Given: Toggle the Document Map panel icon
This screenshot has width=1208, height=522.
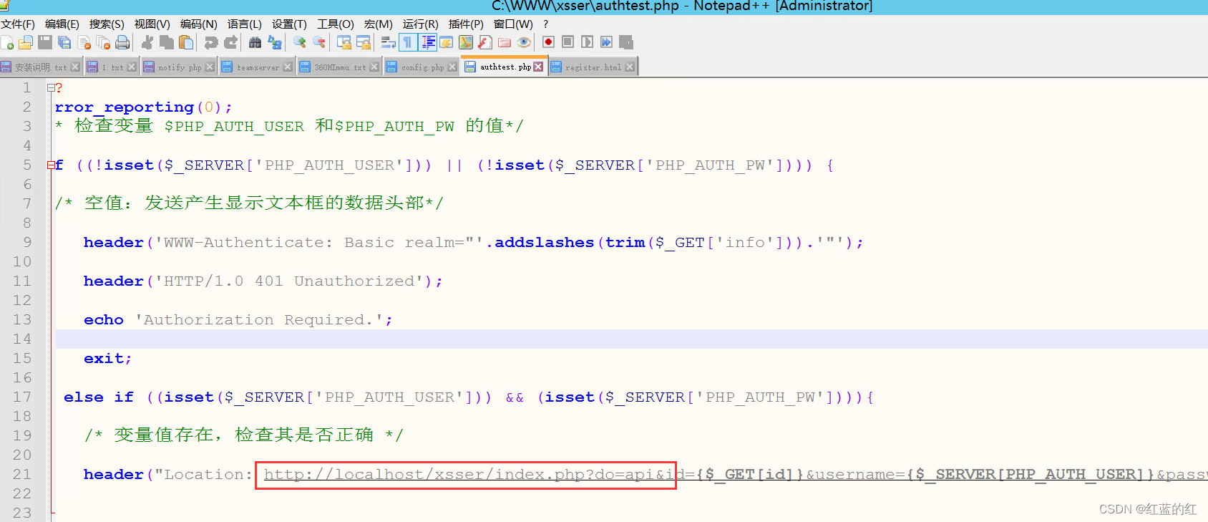Looking at the screenshot, I should (x=466, y=43).
